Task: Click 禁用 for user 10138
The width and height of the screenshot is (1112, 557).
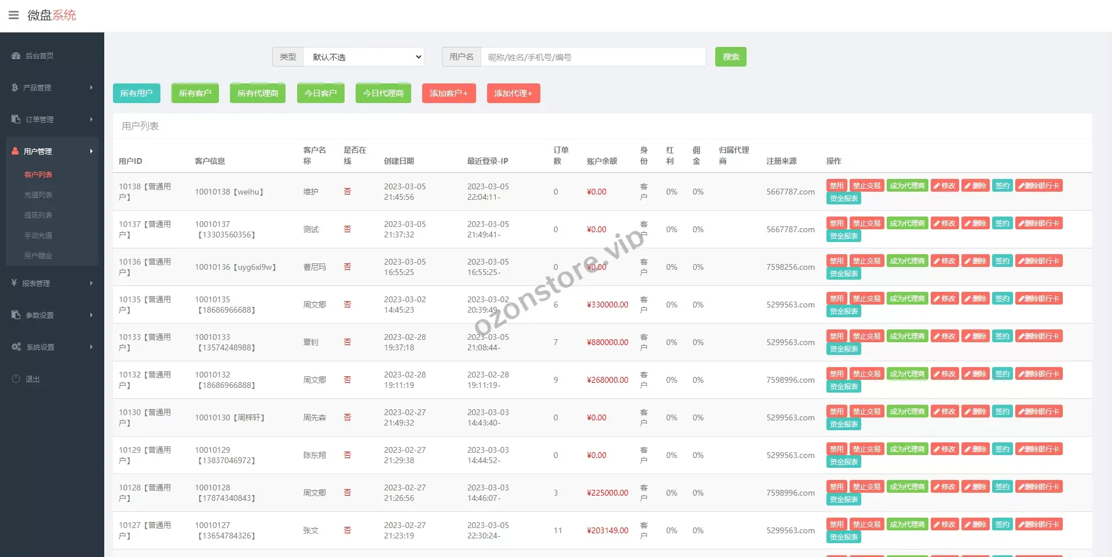Action: pos(836,186)
